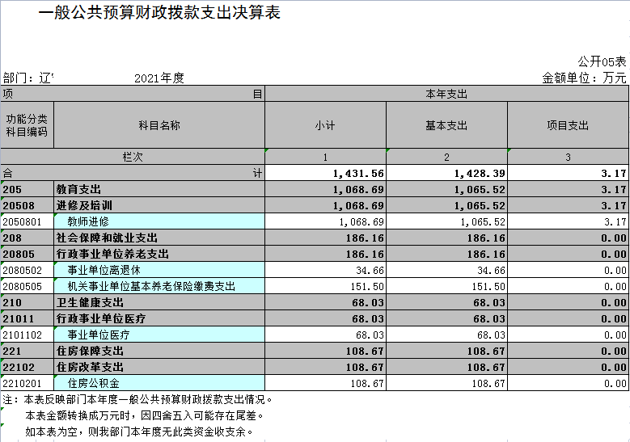Click the 金额单位：万元 label

click(x=584, y=78)
